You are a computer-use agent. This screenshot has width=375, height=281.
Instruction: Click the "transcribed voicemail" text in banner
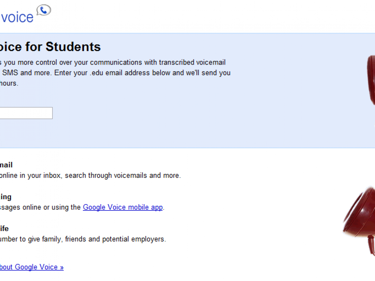193,62
